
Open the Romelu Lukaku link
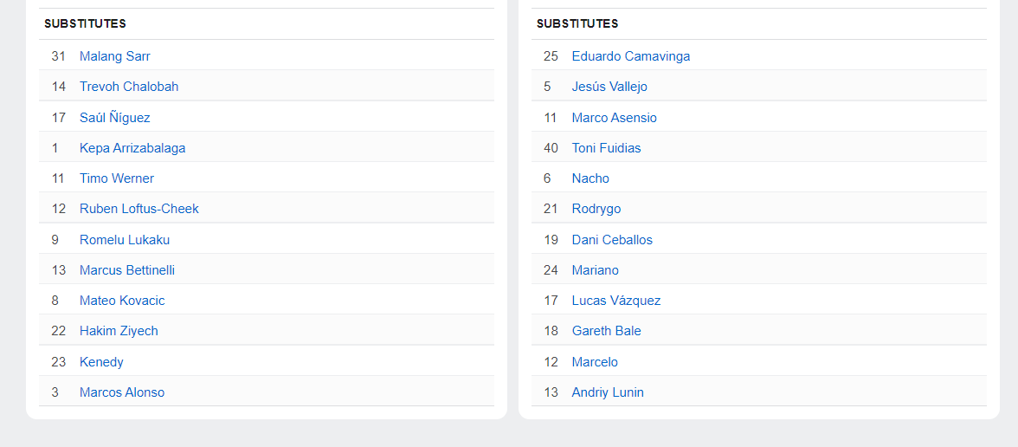pos(125,240)
